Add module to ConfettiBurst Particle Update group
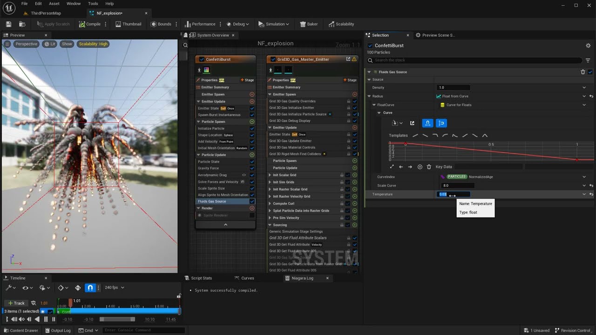596x335 pixels. point(252,155)
